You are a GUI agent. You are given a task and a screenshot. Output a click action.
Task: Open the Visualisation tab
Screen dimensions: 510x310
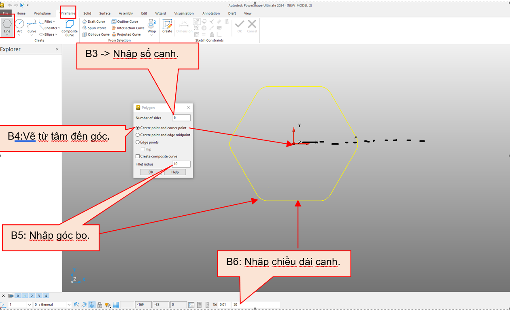pos(184,13)
